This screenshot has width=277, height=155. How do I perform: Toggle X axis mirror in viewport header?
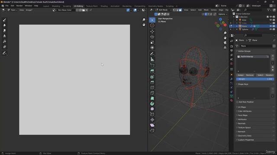click(206, 14)
